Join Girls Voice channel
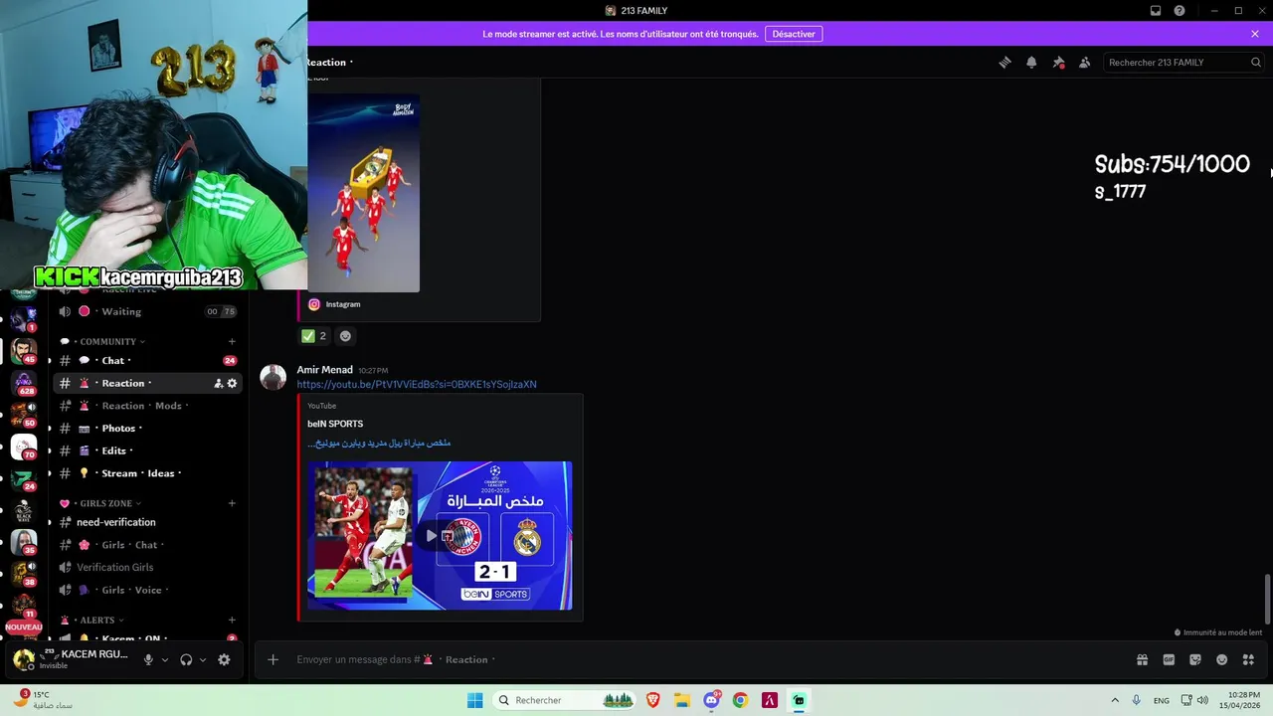The height and width of the screenshot is (716, 1273). coord(147,590)
